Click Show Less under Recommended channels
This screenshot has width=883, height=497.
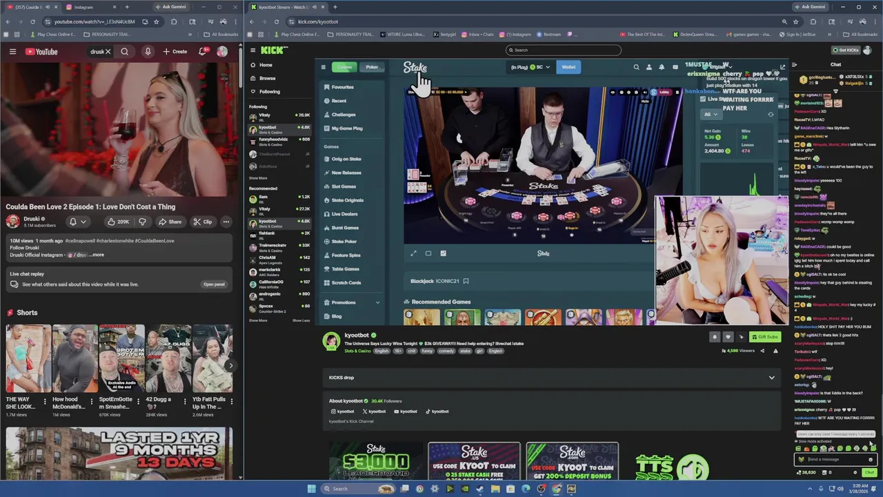point(301,320)
